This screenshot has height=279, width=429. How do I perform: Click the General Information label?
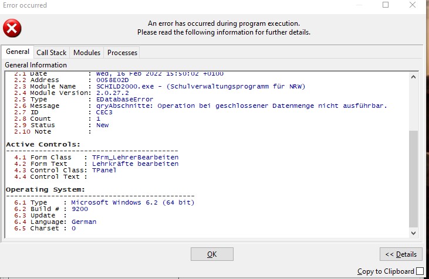coord(36,65)
